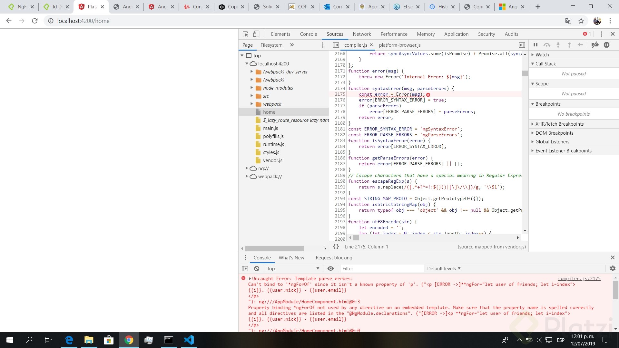Switch to the Network tab
Image resolution: width=619 pixels, height=348 pixels.
(x=362, y=34)
